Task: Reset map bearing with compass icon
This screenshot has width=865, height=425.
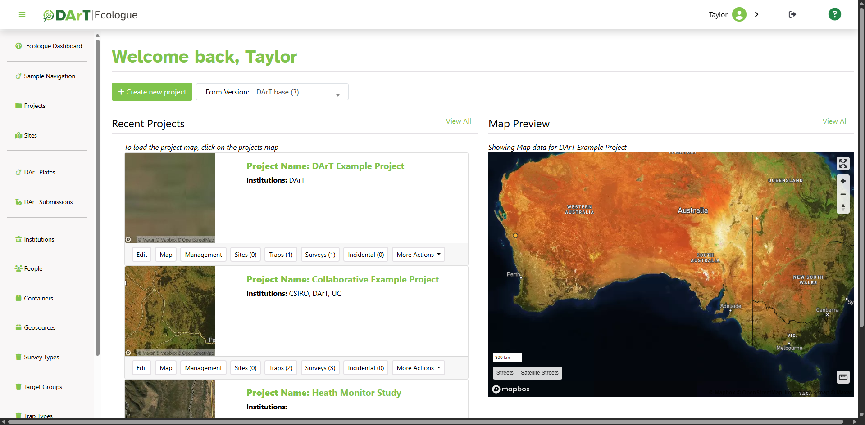Action: point(843,207)
